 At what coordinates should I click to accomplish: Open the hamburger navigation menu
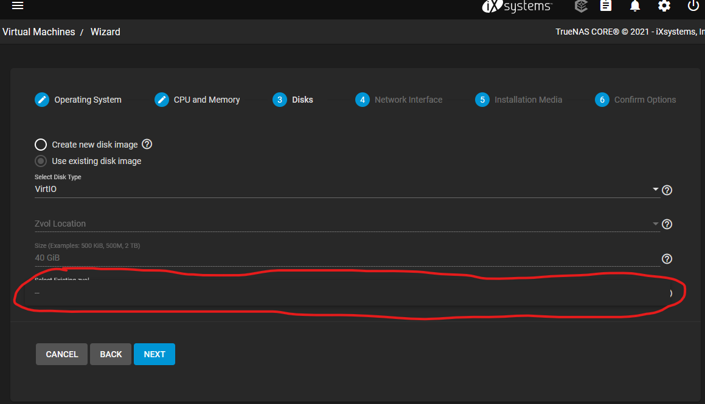tap(18, 5)
